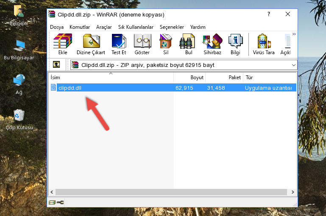Sort by the Boyut column header
The width and height of the screenshot is (326, 216).
189,78
